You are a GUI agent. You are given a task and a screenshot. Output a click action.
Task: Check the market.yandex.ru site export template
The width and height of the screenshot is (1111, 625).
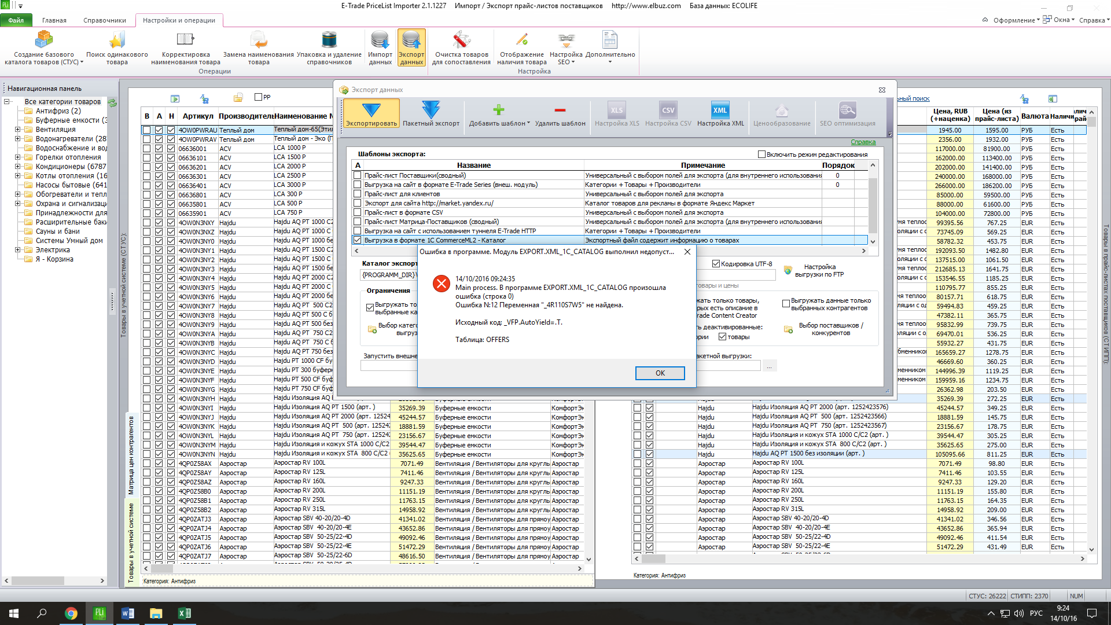pyautogui.click(x=358, y=203)
